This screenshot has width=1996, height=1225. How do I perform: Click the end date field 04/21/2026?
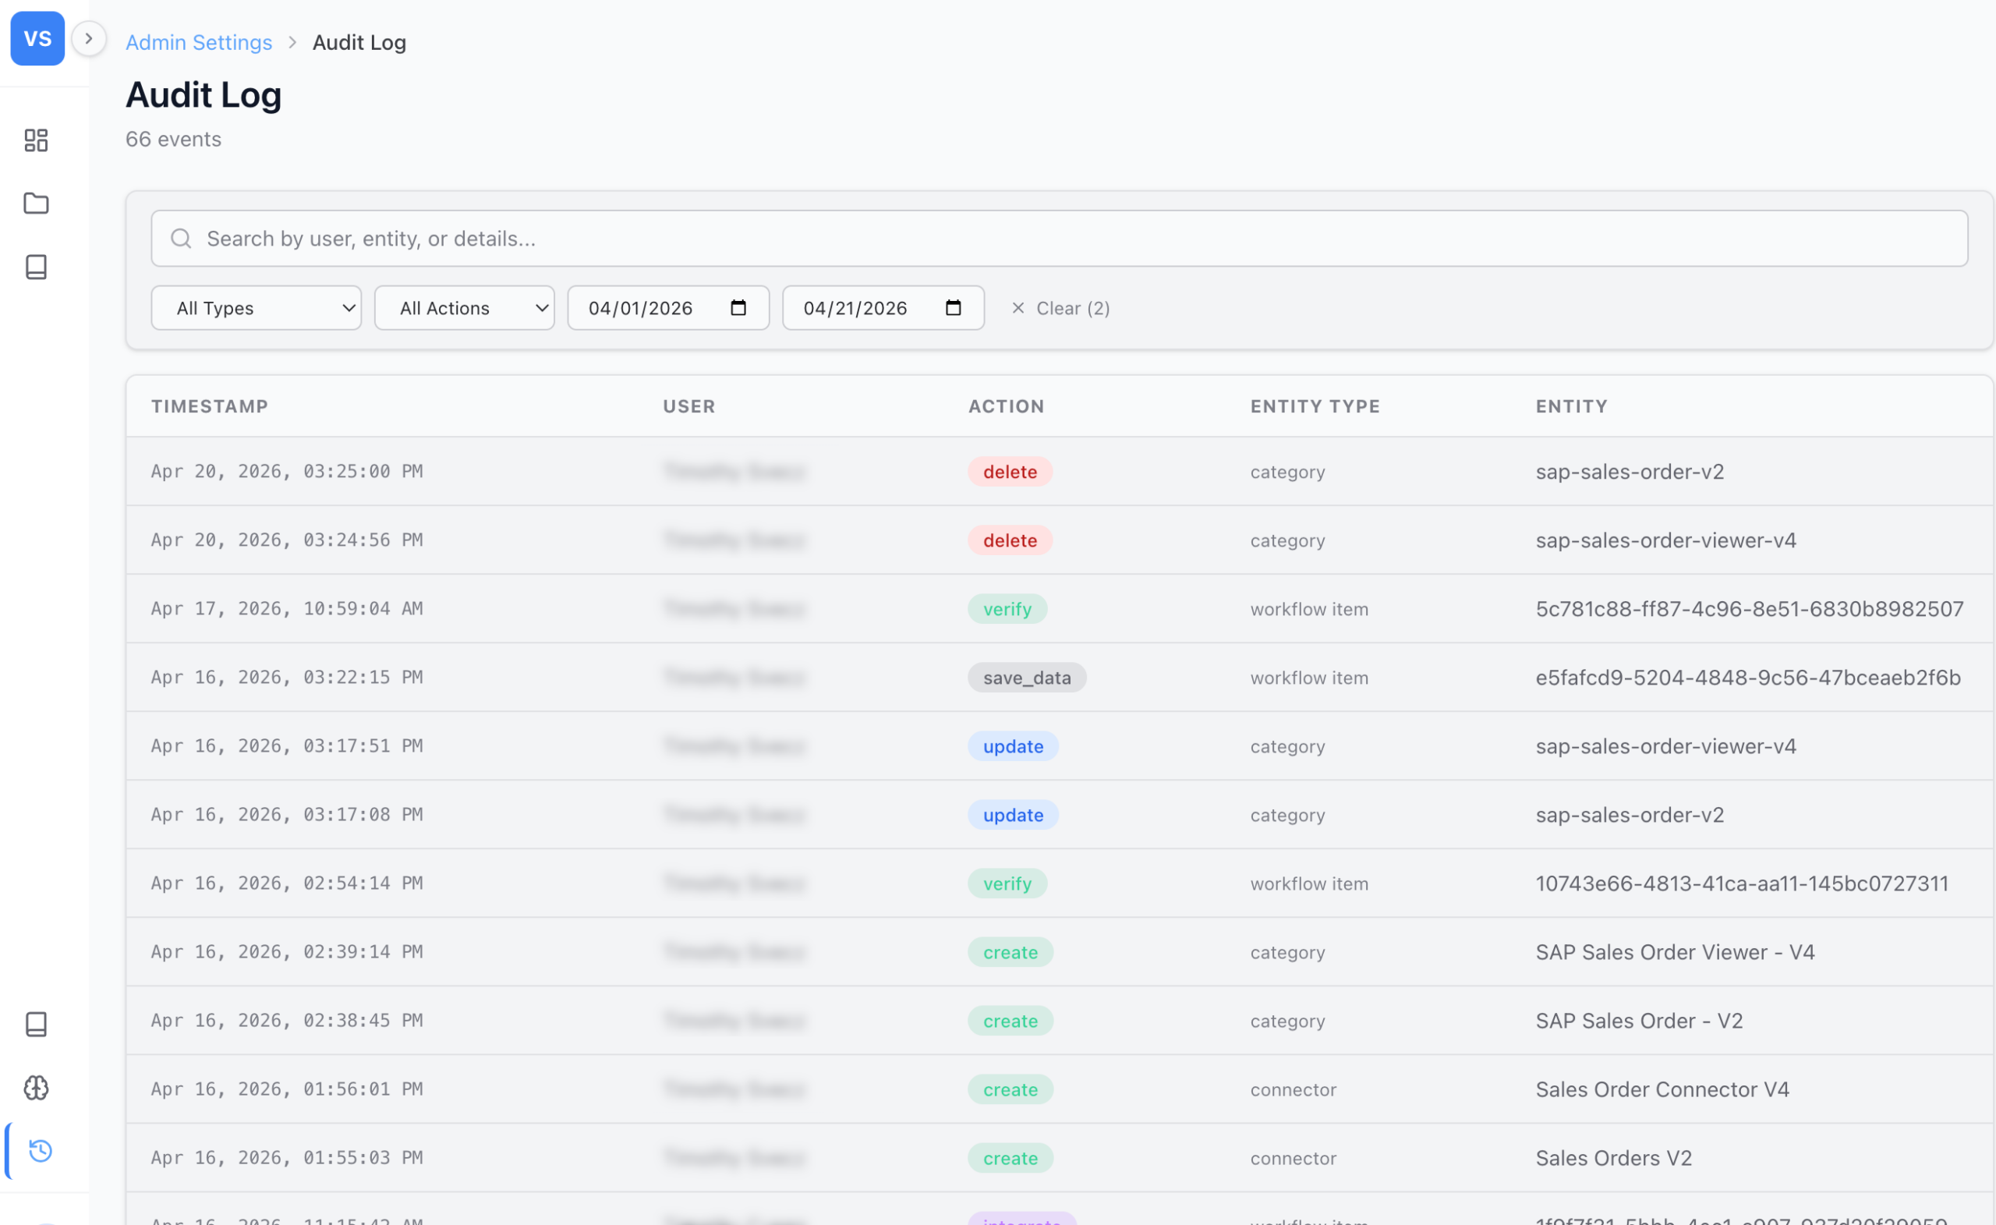tap(883, 308)
